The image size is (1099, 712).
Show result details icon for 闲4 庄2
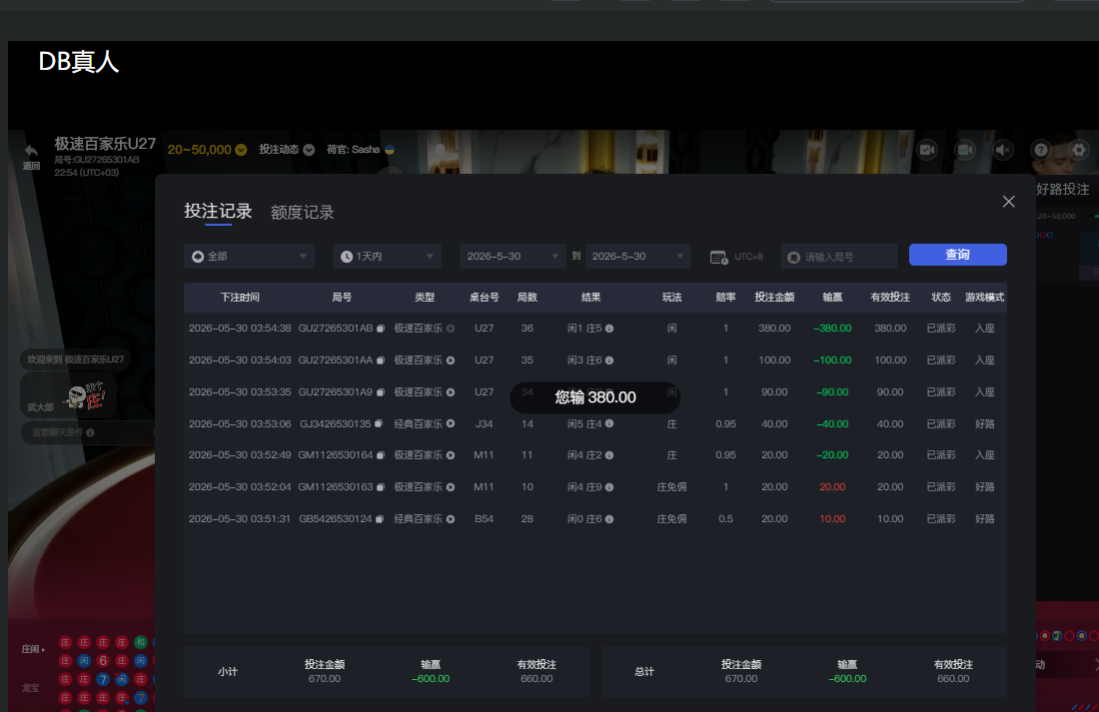tap(609, 455)
